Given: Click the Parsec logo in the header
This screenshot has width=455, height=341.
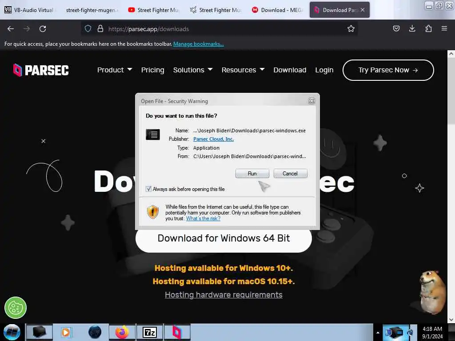Looking at the screenshot, I should [41, 70].
